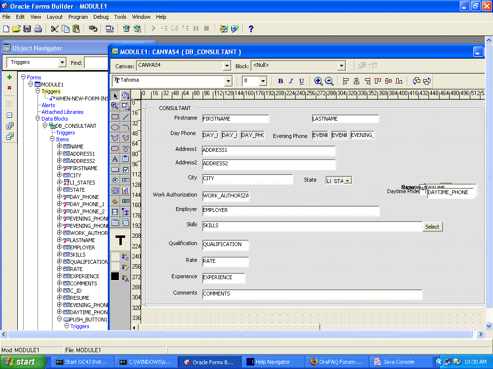The width and height of the screenshot is (493, 369).
Task: Click the Line Color tool in palette
Action: pos(126,267)
